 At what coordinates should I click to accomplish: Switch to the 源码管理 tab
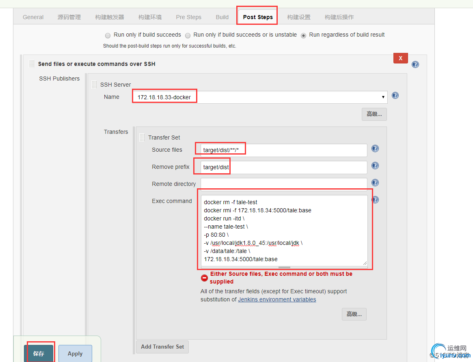pos(69,17)
